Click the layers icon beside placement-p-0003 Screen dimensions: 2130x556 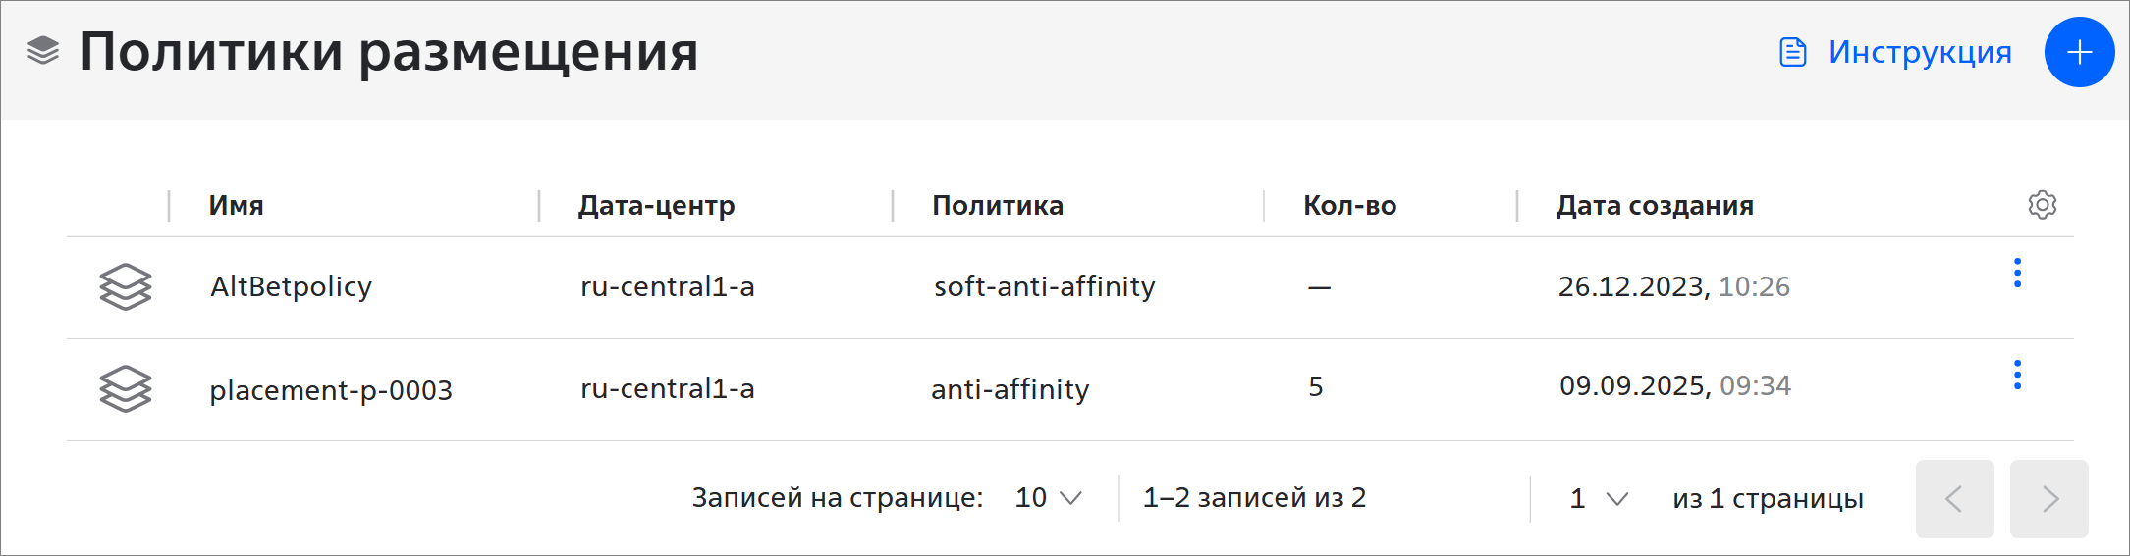click(x=126, y=389)
